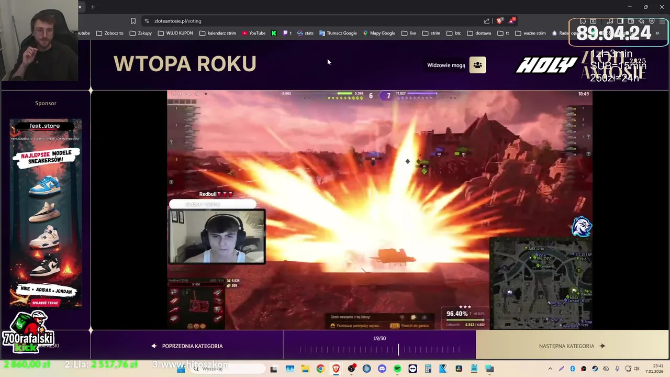Open File Explorer from the taskbar

[x=305, y=369]
